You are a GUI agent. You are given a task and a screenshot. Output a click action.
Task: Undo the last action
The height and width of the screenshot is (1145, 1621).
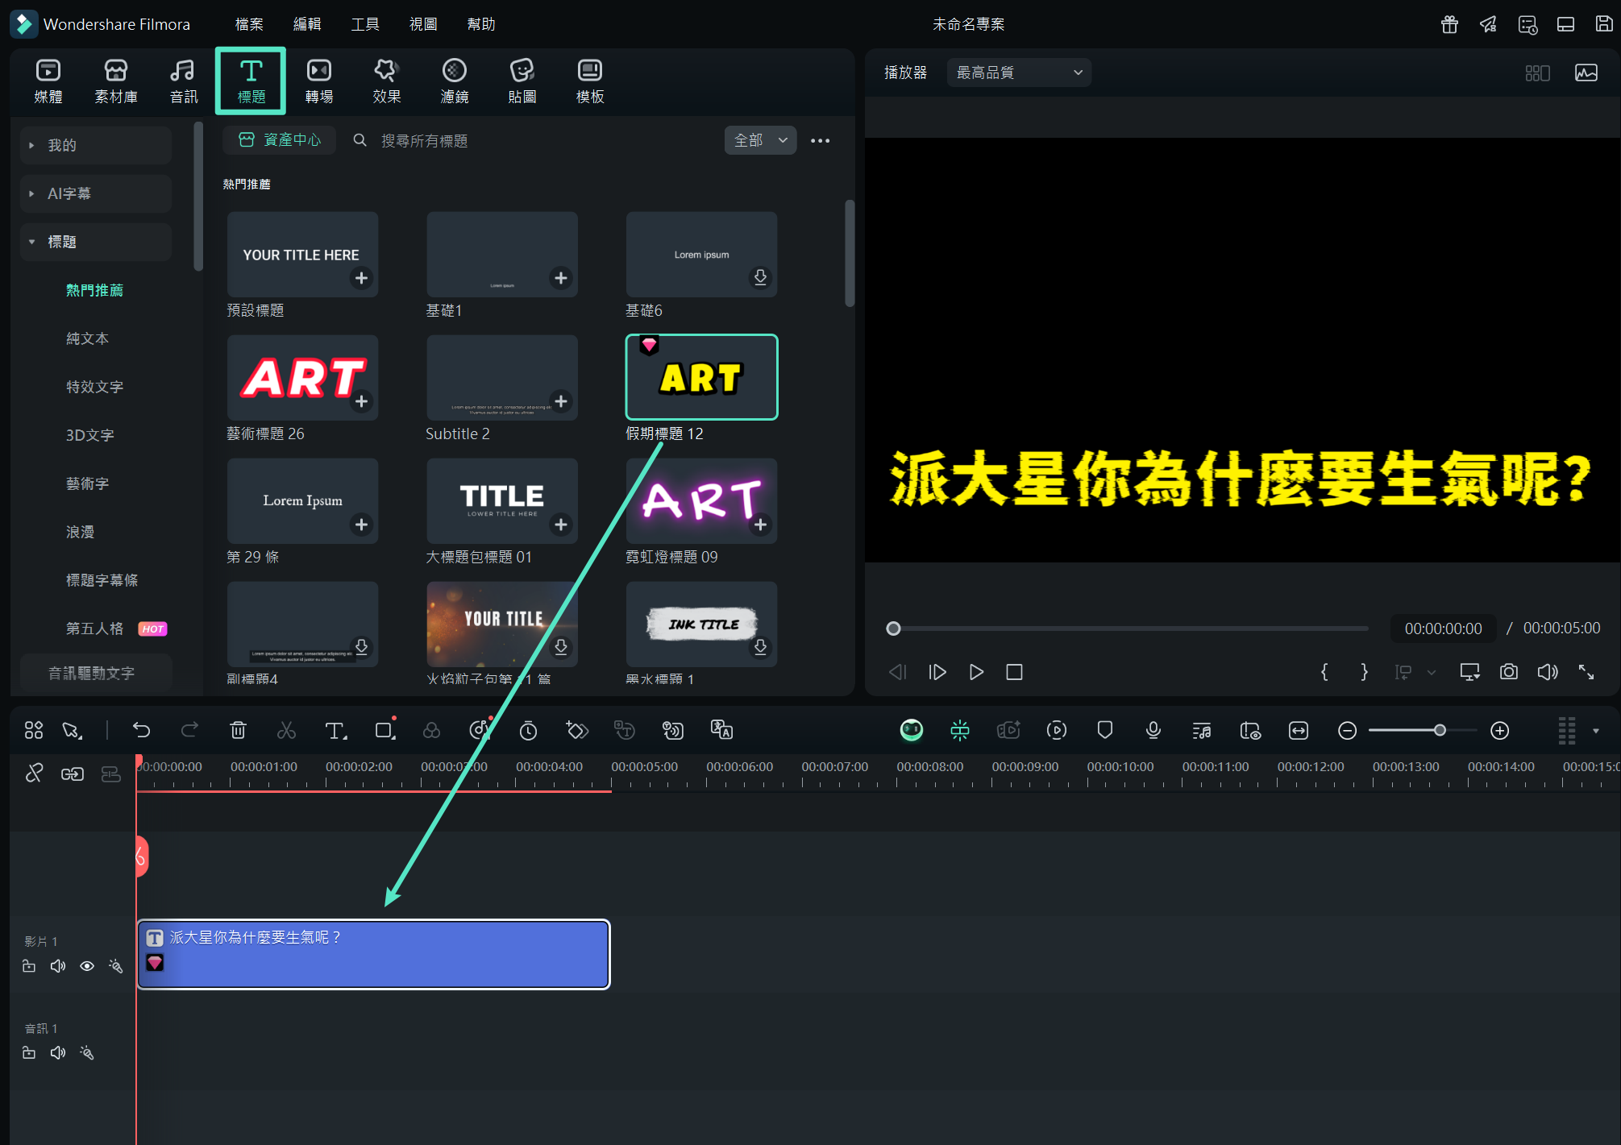click(x=142, y=730)
